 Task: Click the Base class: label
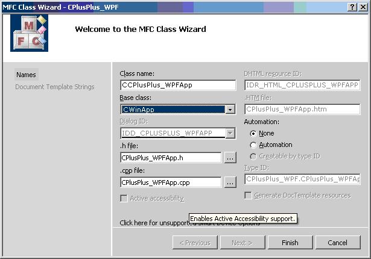[135, 98]
